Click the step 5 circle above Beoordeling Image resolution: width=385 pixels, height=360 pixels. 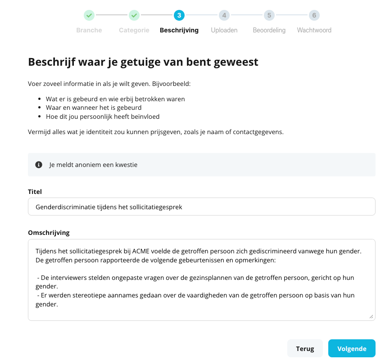pos(269,15)
